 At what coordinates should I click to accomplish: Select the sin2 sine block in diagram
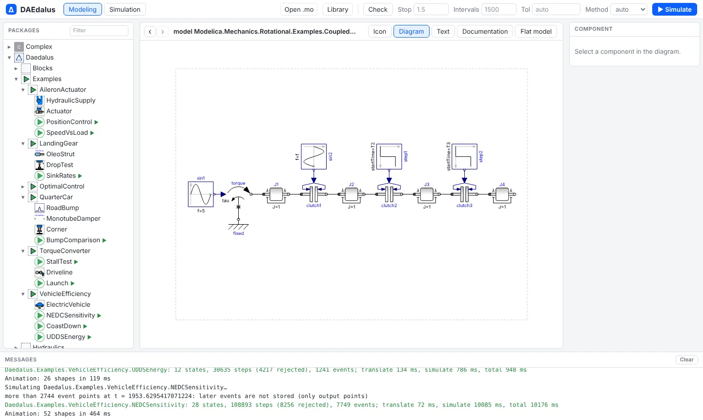point(314,156)
